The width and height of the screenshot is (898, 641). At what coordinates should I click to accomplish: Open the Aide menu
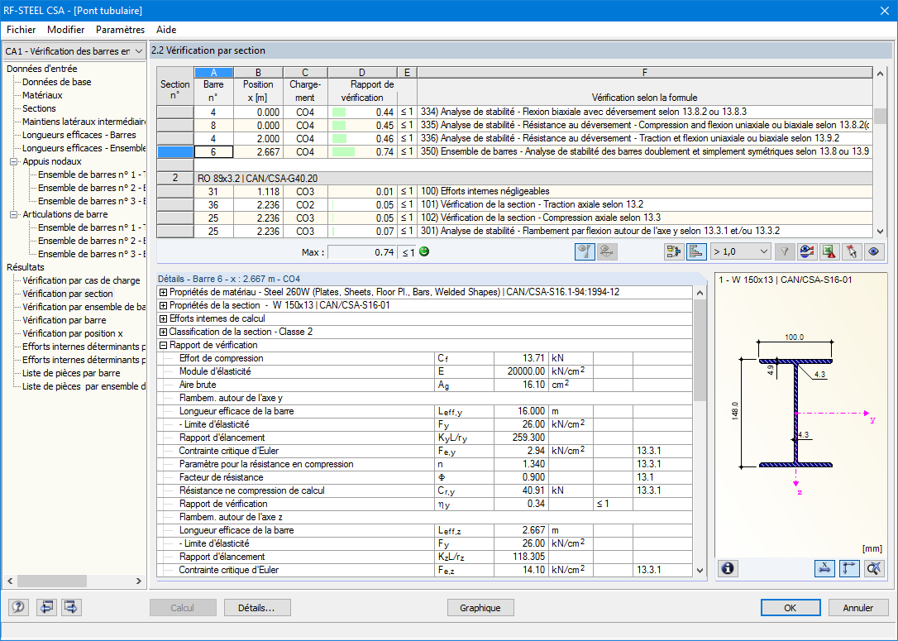click(x=166, y=30)
